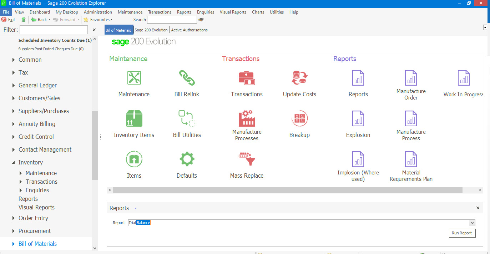Open the Enquiries menu
Viewport: 490px width, 254px height.
206,12
